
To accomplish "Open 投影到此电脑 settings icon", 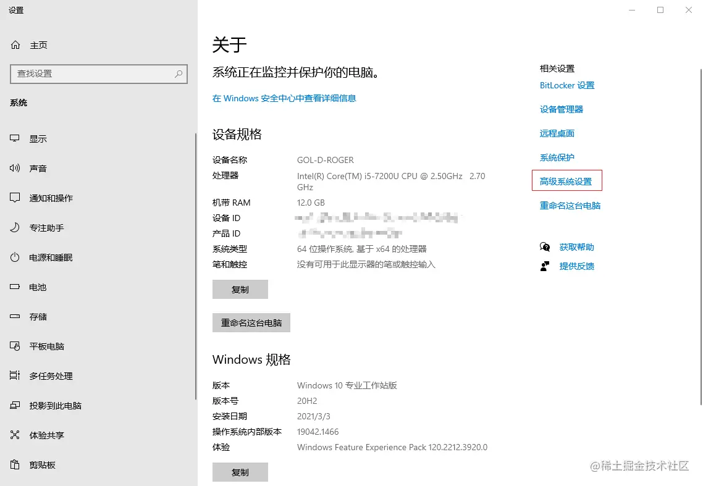I will 14,405.
